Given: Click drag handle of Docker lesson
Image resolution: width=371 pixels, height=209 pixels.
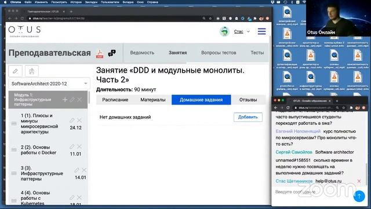Looking at the screenshot, I should point(14,150).
